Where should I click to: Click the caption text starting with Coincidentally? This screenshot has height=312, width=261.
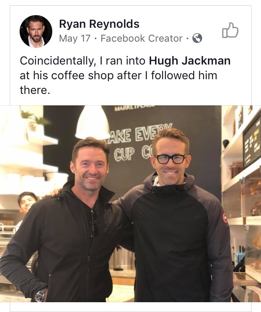(x=125, y=76)
